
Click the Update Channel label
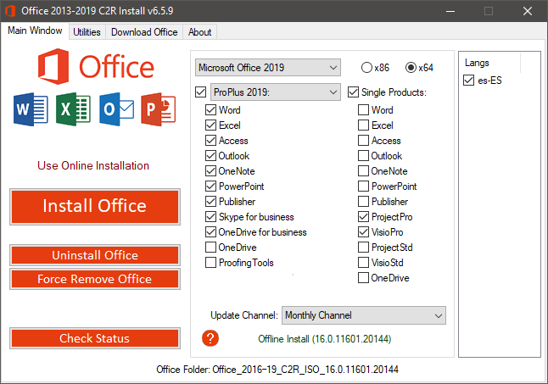tap(244, 315)
